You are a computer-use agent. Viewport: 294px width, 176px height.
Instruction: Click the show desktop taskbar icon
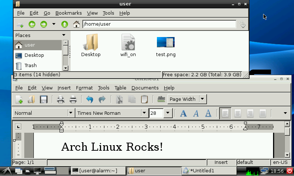tap(37, 171)
